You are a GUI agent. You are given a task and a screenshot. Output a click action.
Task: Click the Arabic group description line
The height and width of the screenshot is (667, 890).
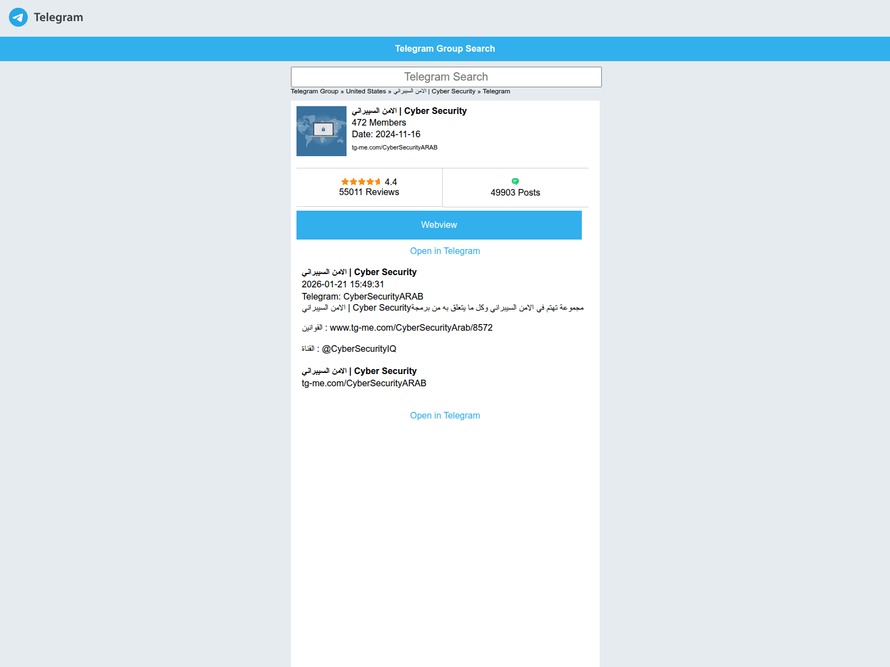[x=443, y=307]
